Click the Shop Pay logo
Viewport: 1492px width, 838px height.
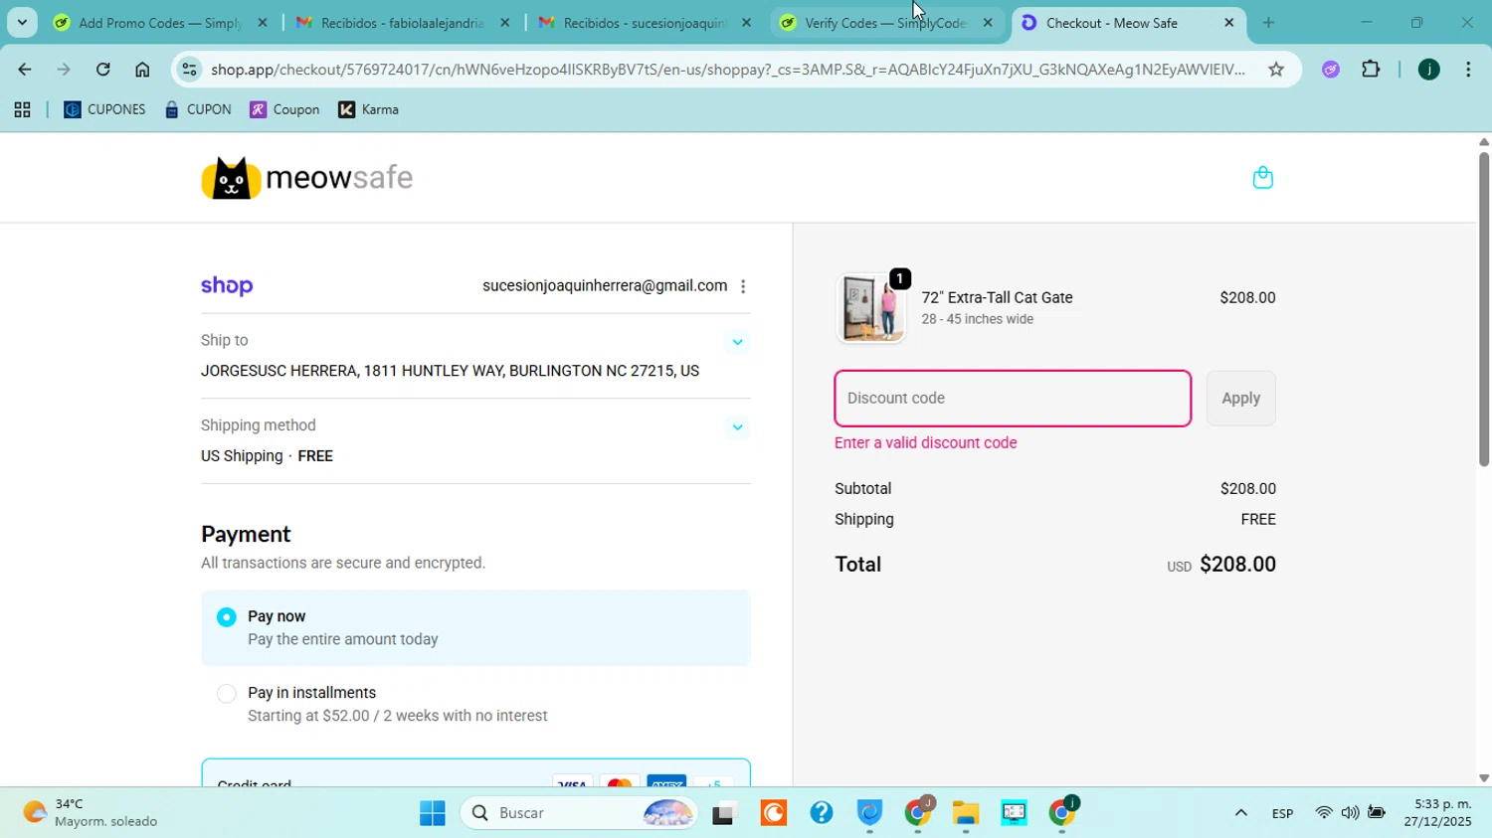coord(227,286)
